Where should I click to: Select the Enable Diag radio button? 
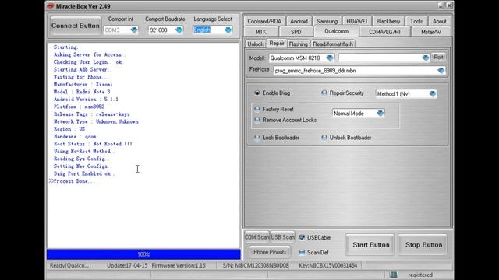[257, 93]
